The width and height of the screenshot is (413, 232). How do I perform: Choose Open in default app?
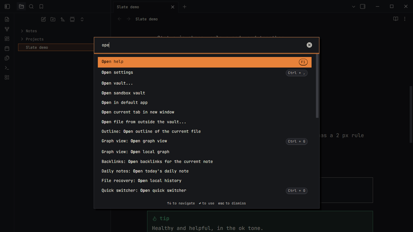pyautogui.click(x=204, y=103)
